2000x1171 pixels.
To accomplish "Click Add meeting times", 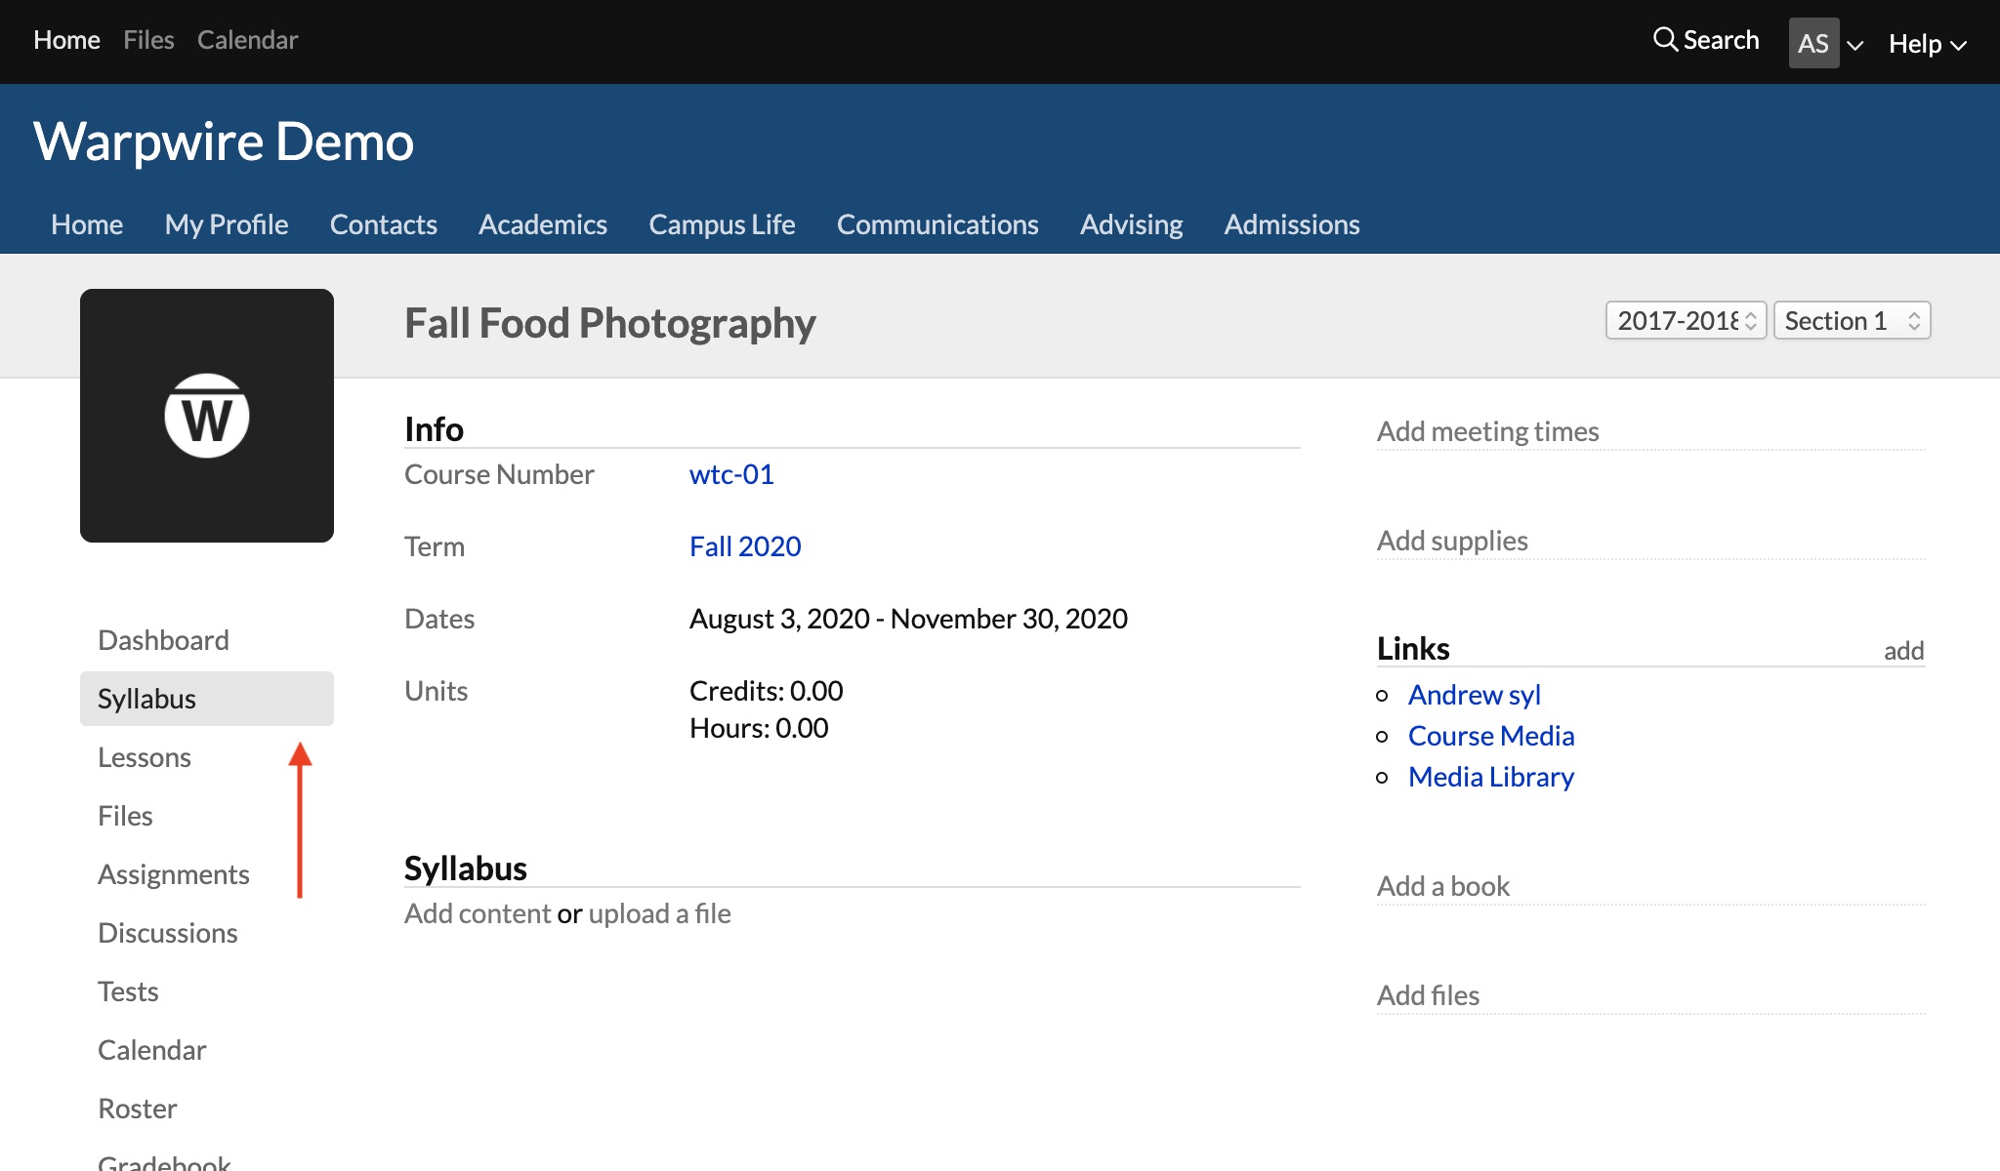I will [1487, 431].
